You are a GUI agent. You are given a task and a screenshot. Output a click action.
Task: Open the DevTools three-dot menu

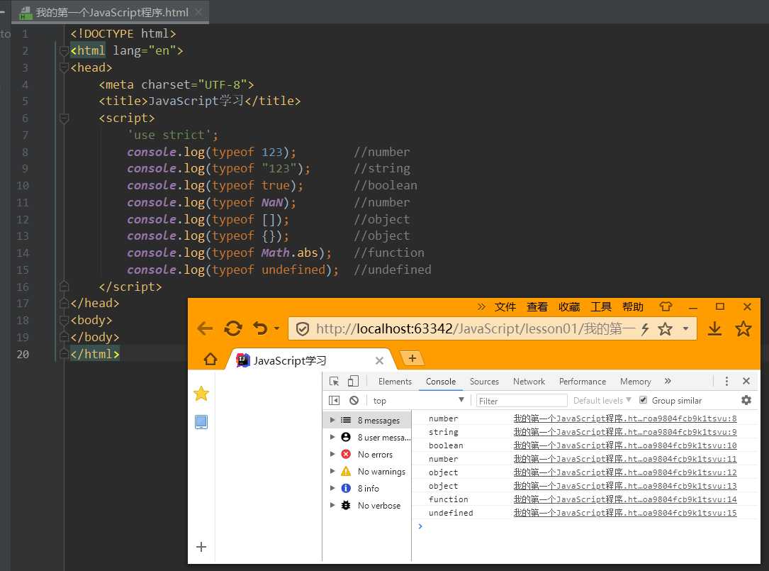point(726,381)
